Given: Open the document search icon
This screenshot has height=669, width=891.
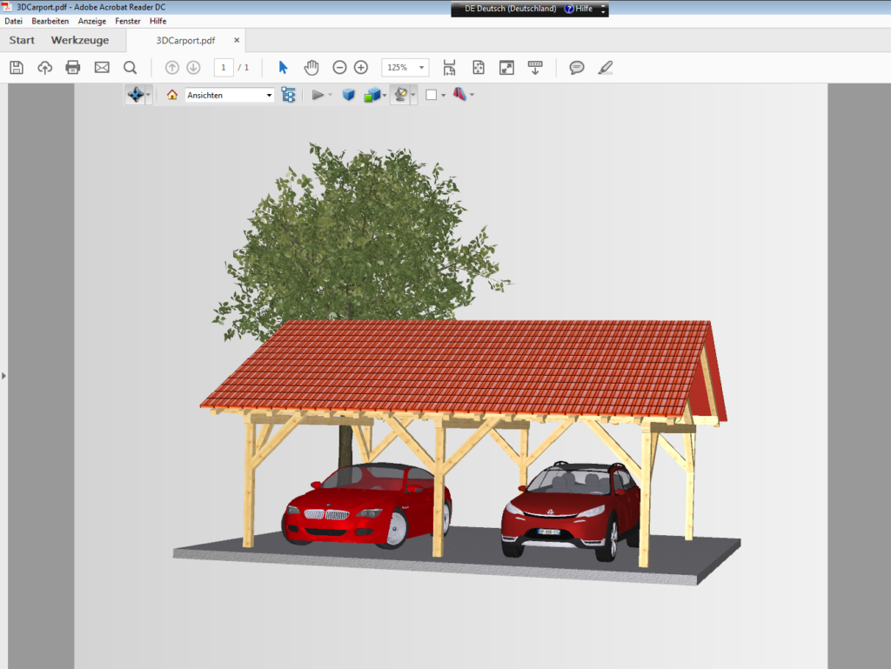Looking at the screenshot, I should pos(130,67).
